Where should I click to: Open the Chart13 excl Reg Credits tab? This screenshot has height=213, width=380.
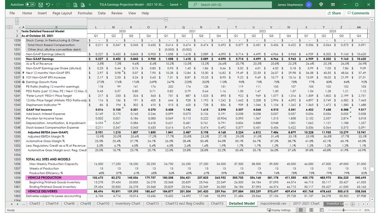185,204
